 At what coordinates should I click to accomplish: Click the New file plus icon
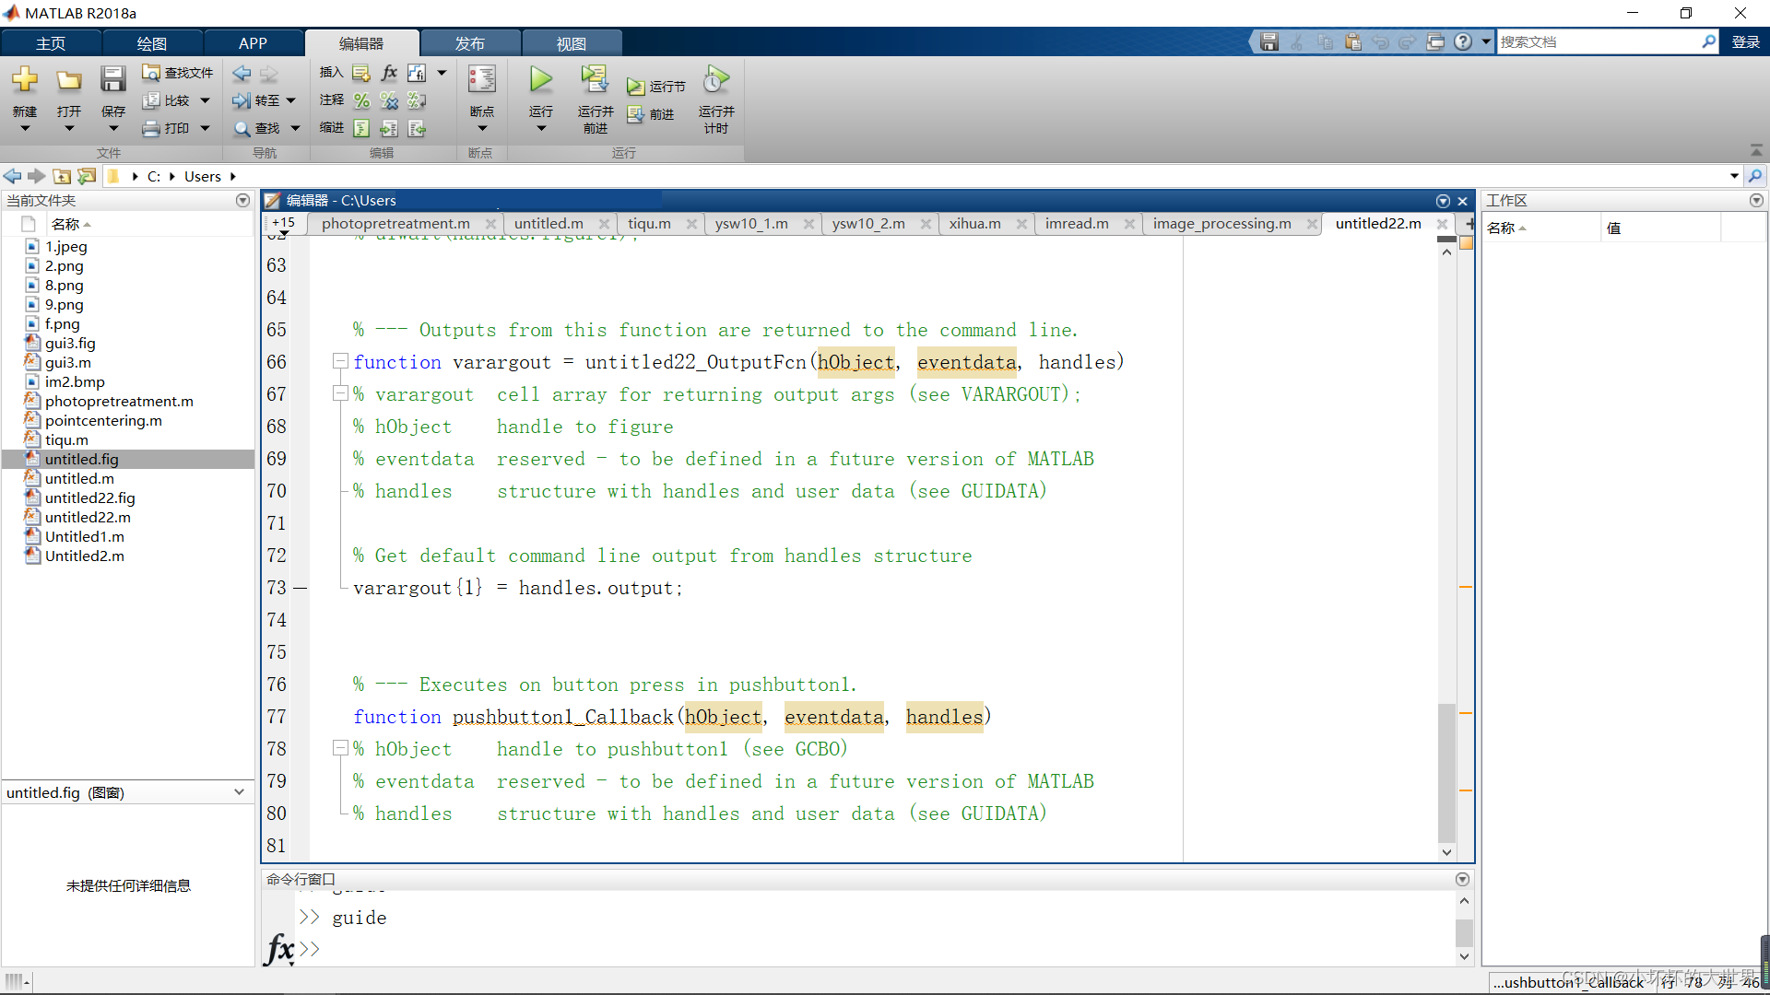pyautogui.click(x=25, y=80)
